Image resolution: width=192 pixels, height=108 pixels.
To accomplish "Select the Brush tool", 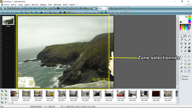I will (x=182, y=47).
